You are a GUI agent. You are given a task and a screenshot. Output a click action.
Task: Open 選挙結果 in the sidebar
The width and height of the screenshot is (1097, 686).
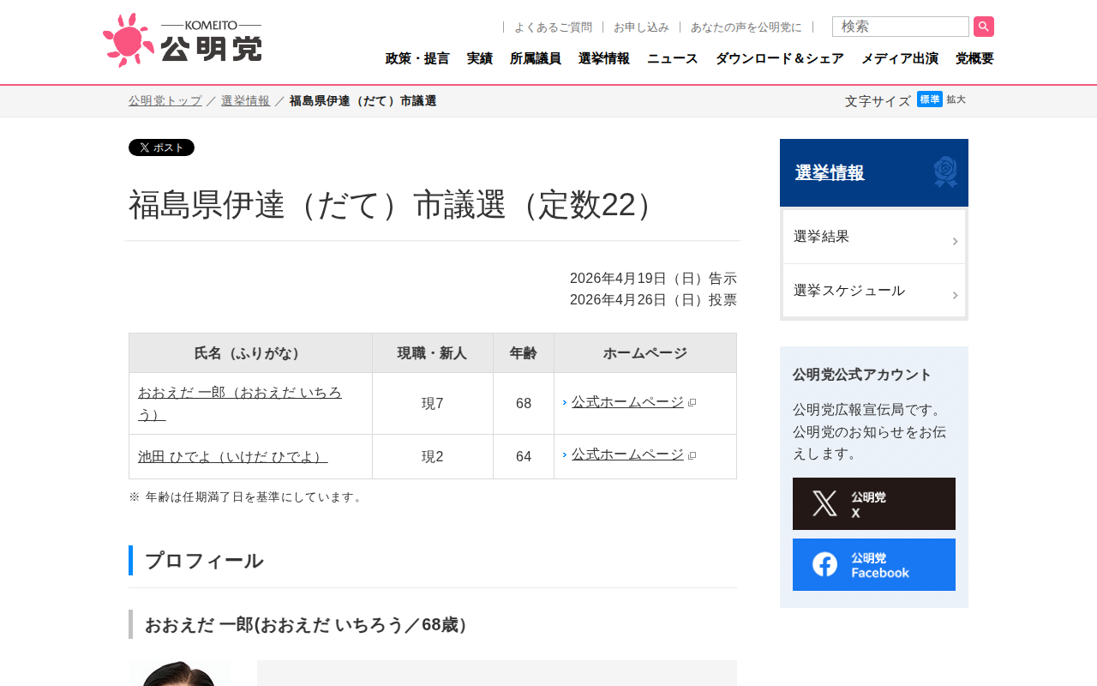[x=874, y=237]
